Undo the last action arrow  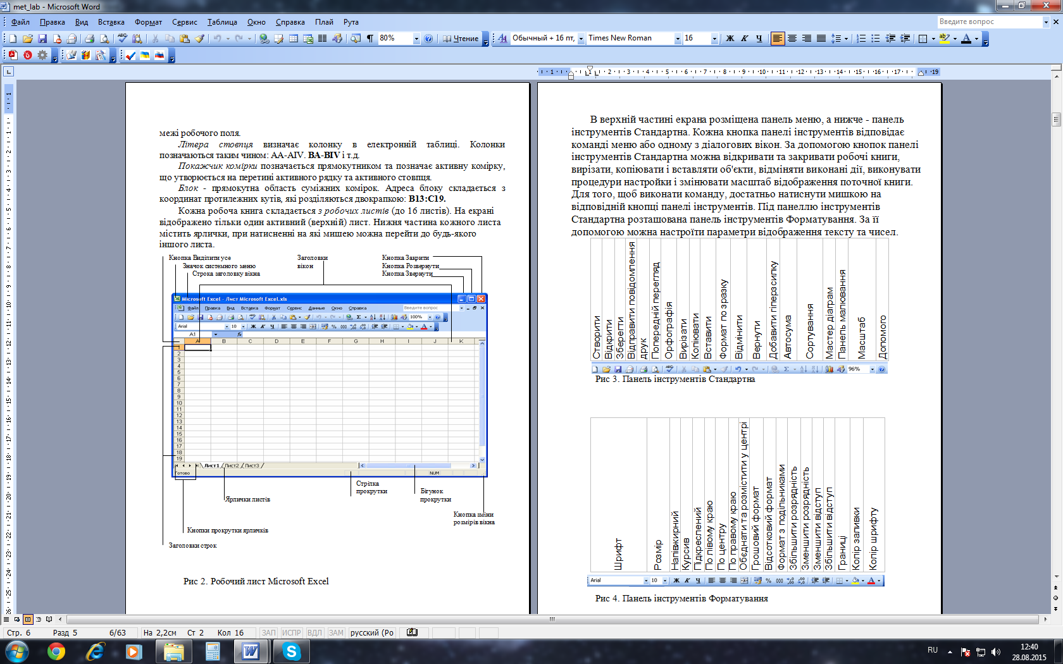[x=218, y=39]
